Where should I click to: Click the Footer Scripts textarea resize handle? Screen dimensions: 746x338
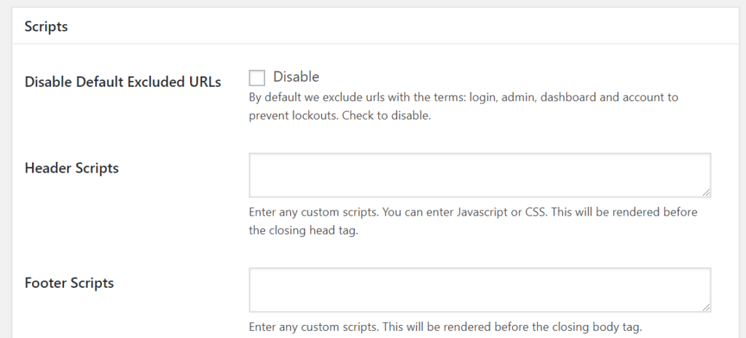tap(706, 307)
